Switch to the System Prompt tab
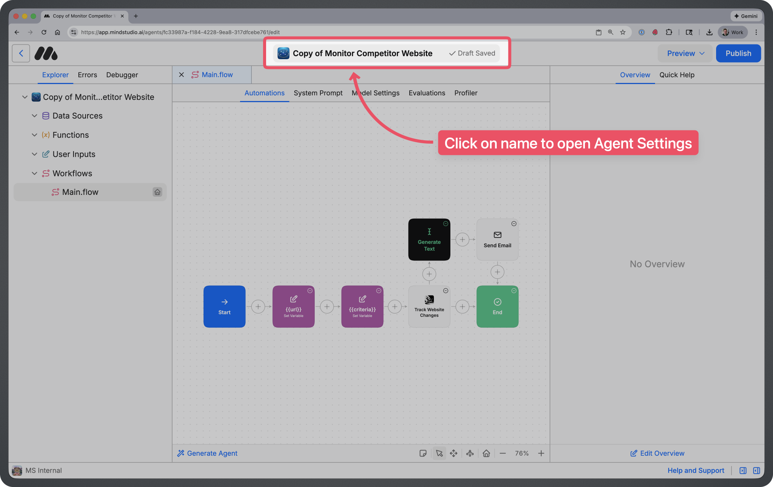Screen dimensions: 773x487 (x=318, y=93)
